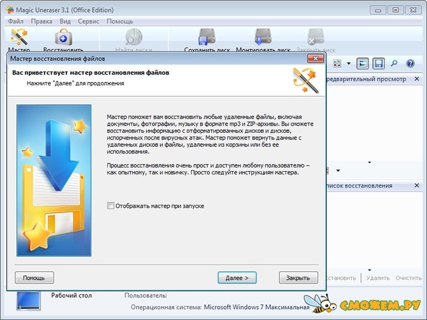Click Удалить in recovery list panel
Image resolution: width=427 pixels, height=320 pixels.
pyautogui.click(x=378, y=278)
